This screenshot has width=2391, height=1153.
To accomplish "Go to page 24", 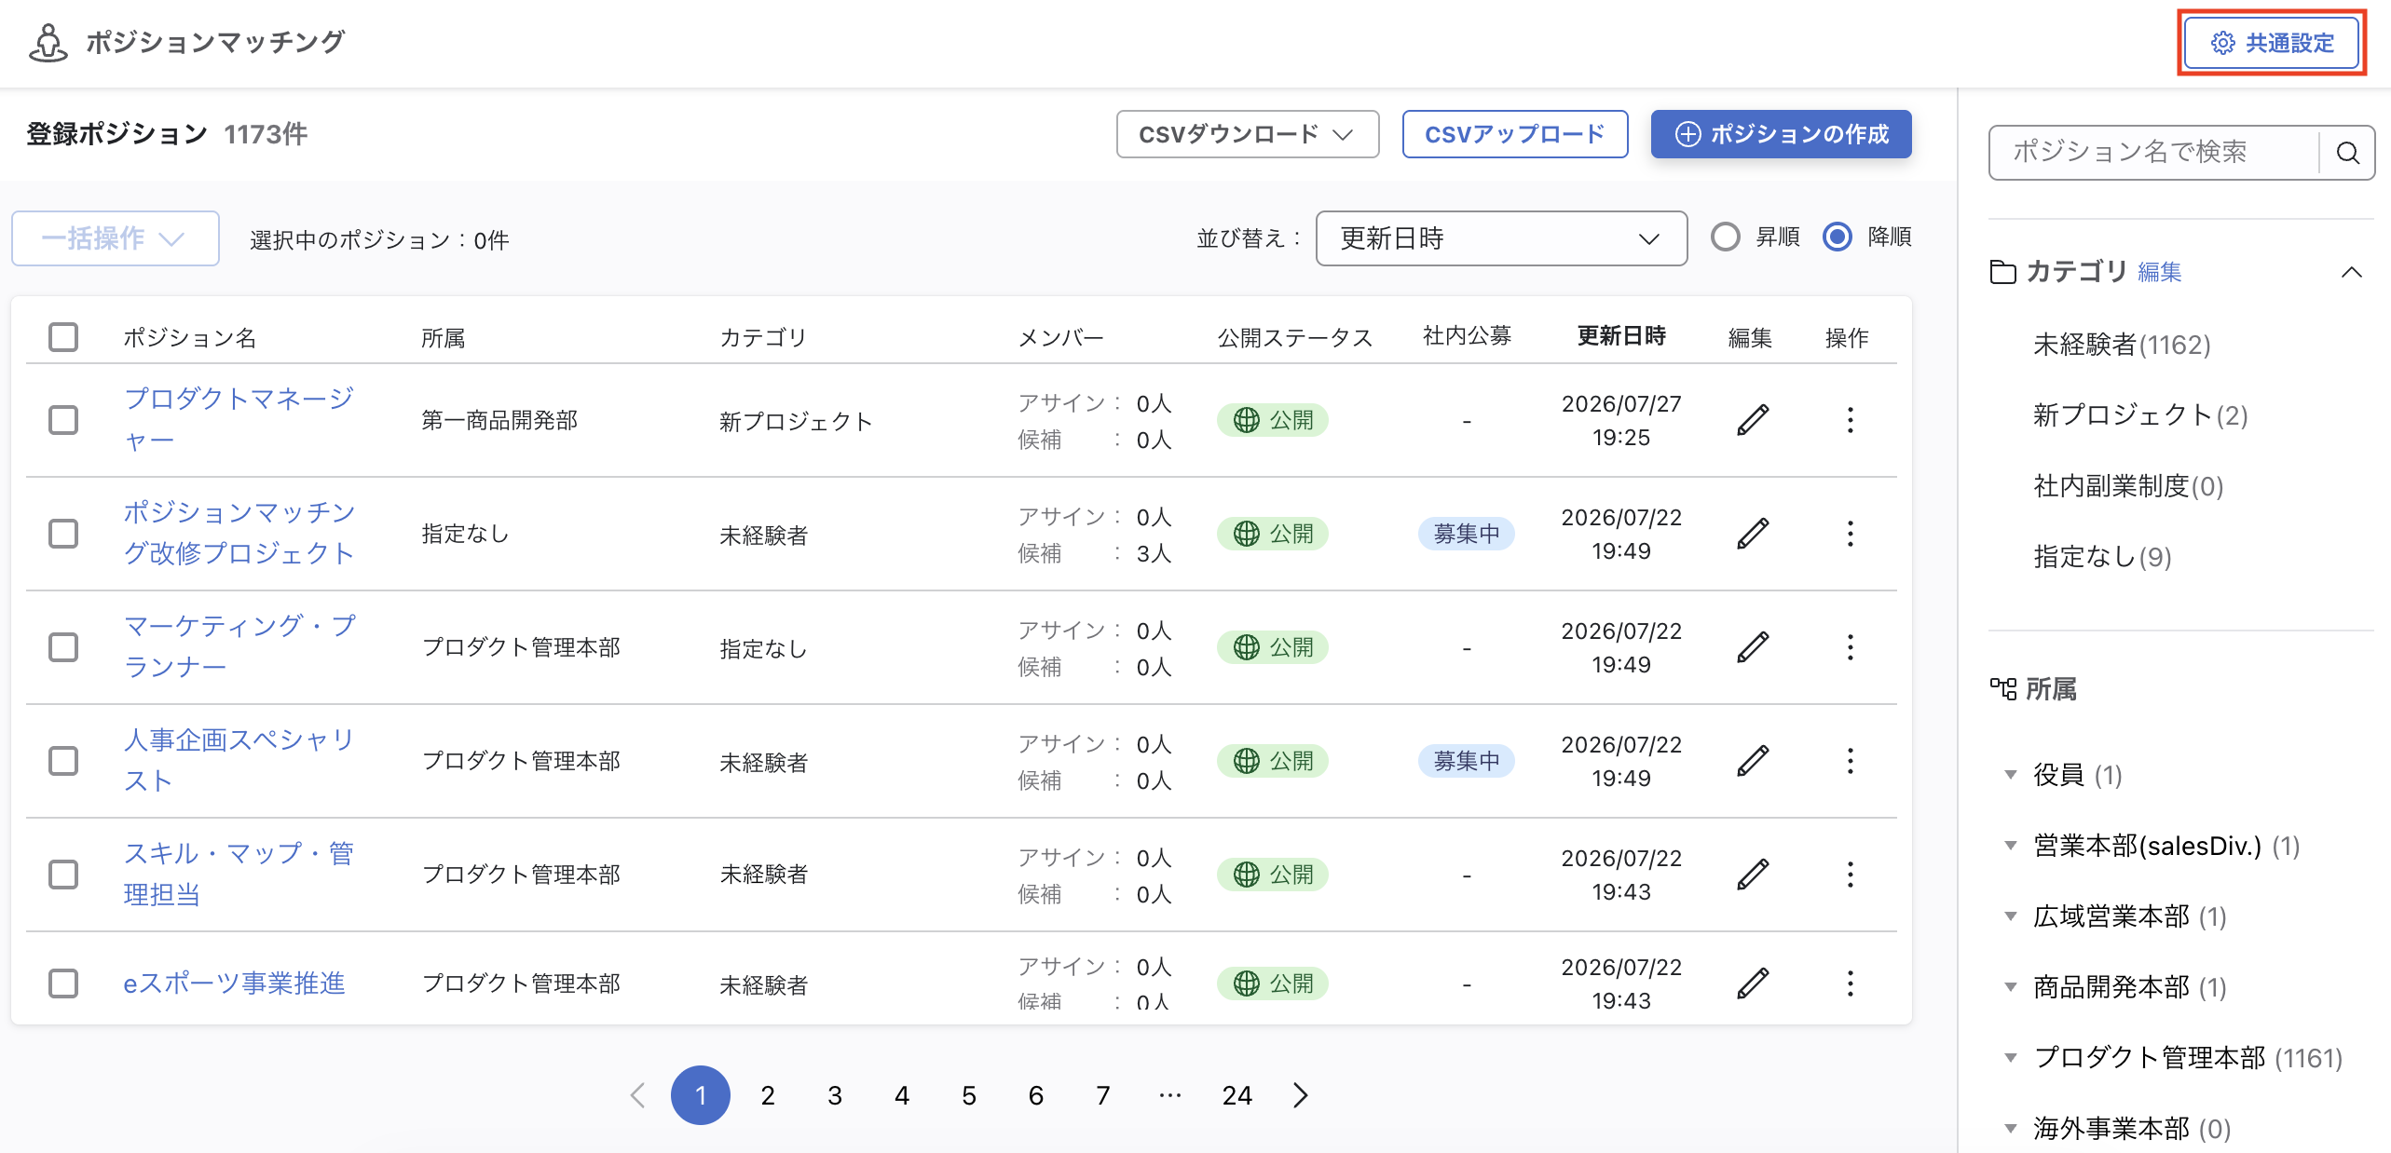I will coord(1237,1095).
